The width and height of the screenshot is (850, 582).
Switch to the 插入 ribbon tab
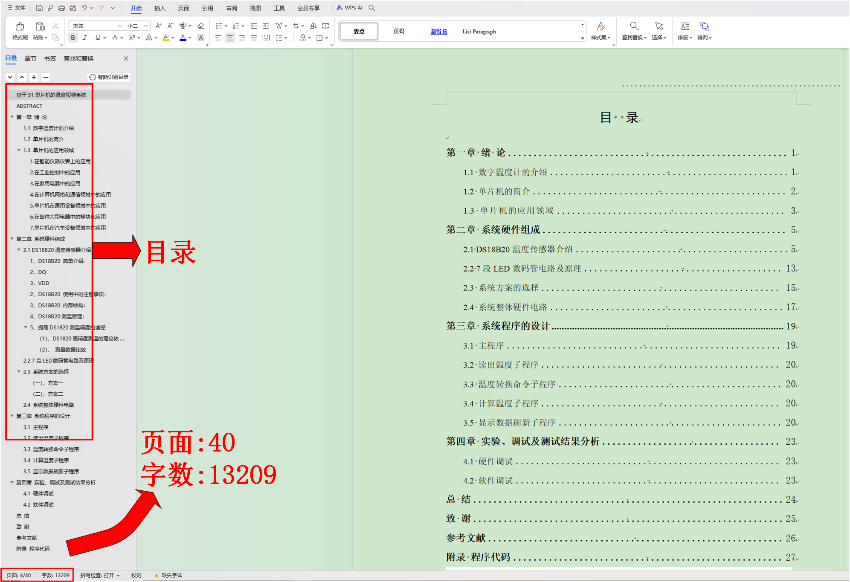click(160, 8)
